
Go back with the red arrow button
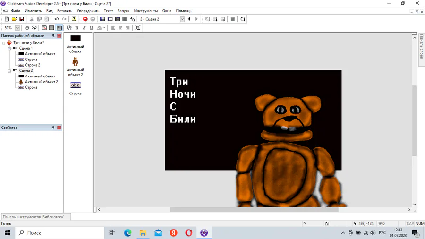[85, 19]
